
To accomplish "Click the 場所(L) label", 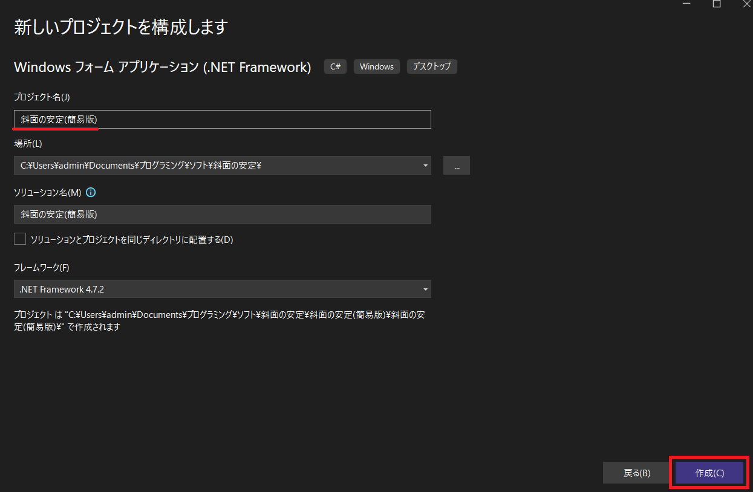I will coord(28,144).
